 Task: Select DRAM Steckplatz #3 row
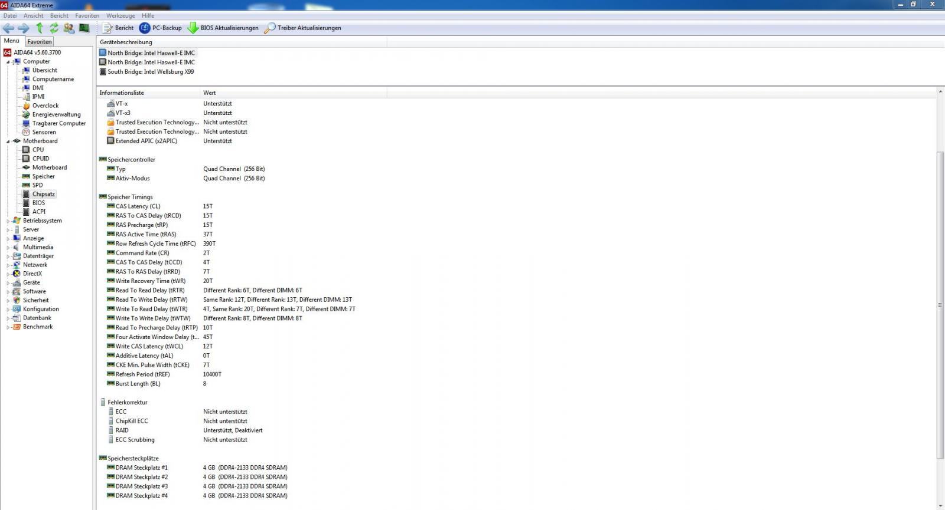197,486
